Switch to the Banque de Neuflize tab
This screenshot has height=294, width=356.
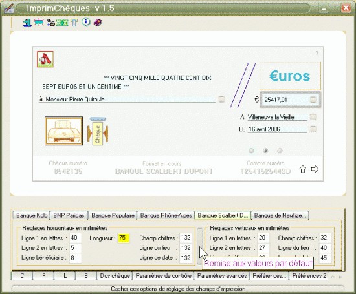point(280,215)
